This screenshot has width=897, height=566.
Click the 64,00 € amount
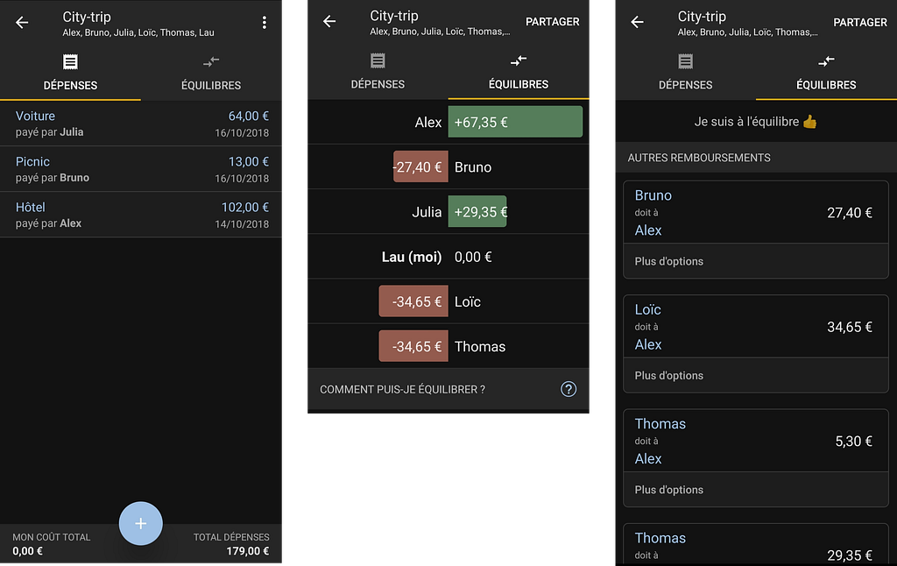tap(248, 117)
